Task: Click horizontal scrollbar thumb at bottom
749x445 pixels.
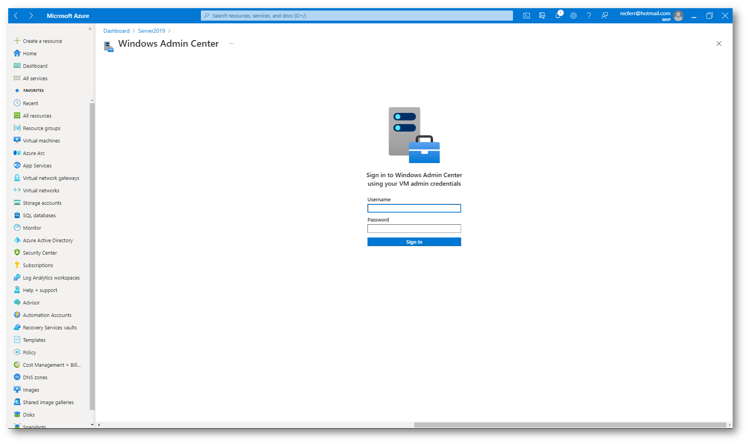Action: (570, 425)
